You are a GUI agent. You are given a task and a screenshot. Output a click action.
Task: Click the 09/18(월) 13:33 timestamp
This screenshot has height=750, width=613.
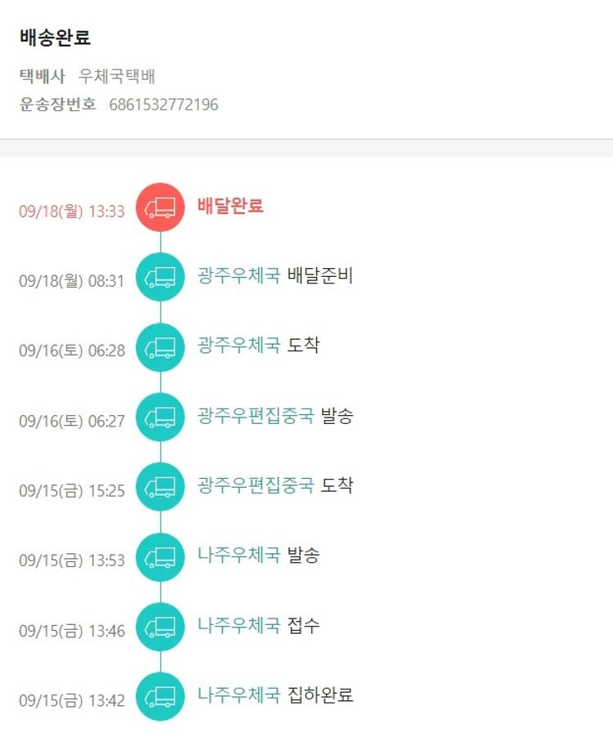pyautogui.click(x=72, y=212)
